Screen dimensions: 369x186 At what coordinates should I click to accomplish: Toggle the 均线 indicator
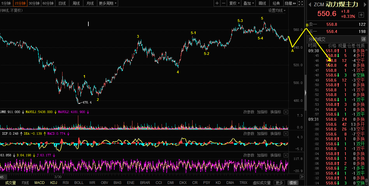pyautogui.click(x=25, y=183)
